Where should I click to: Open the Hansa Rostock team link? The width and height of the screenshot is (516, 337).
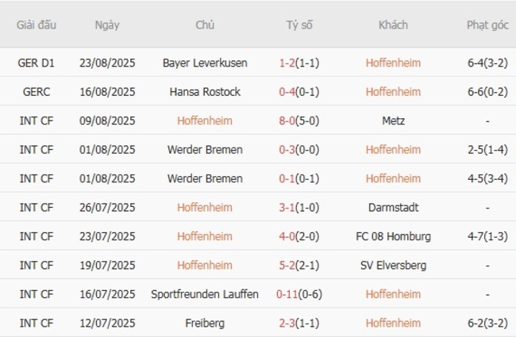(x=205, y=92)
